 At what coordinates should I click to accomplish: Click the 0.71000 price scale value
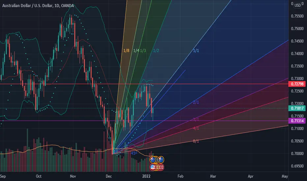click(x=297, y=129)
